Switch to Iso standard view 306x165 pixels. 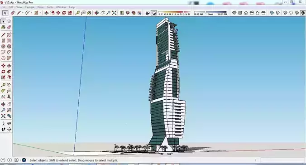pyautogui.click(x=234, y=13)
